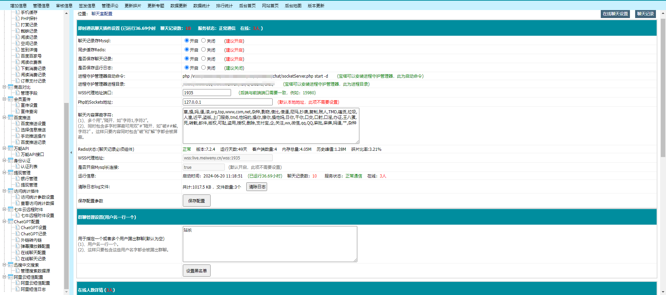Click the page icon beside 蜘蛛记录

click(18, 31)
